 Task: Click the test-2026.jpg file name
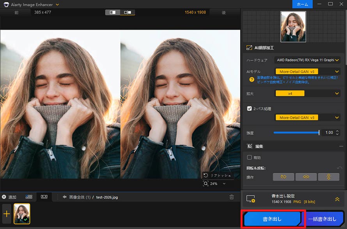(x=107, y=197)
